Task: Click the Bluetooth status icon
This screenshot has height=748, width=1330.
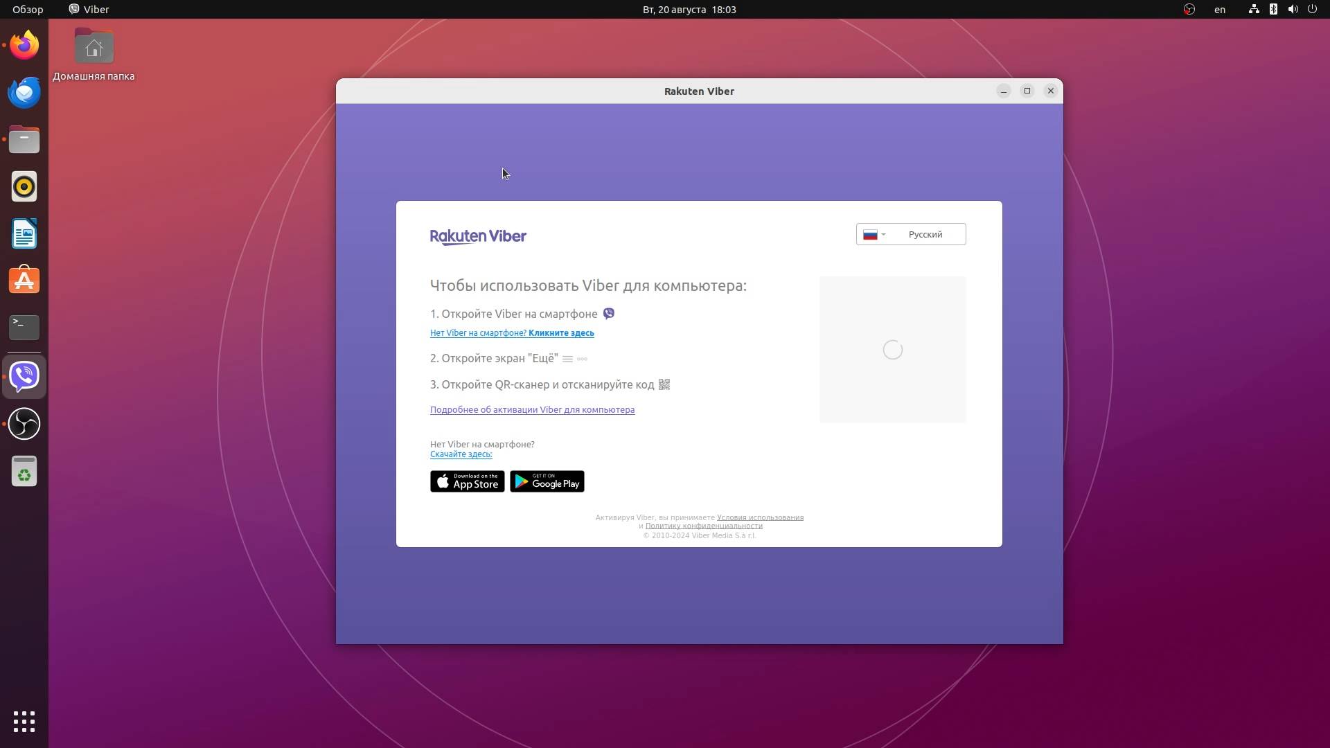Action: tap(1273, 9)
